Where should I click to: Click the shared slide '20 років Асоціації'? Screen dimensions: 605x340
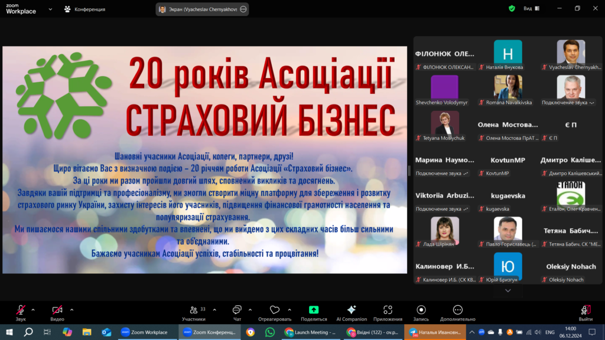pyautogui.click(x=204, y=160)
